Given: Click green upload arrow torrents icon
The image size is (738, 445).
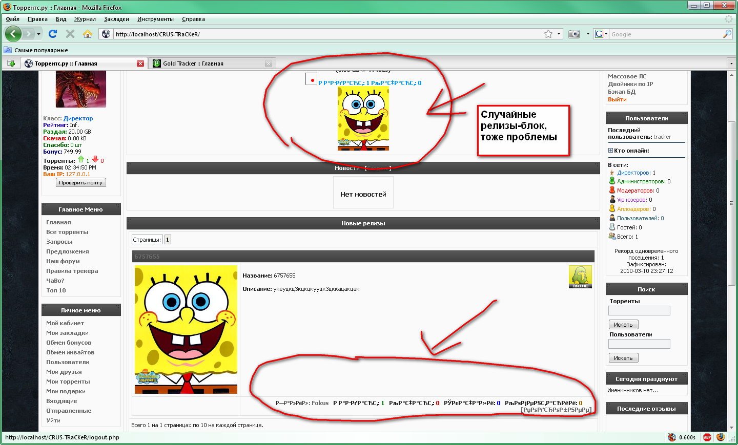Looking at the screenshot, I should 81,159.
